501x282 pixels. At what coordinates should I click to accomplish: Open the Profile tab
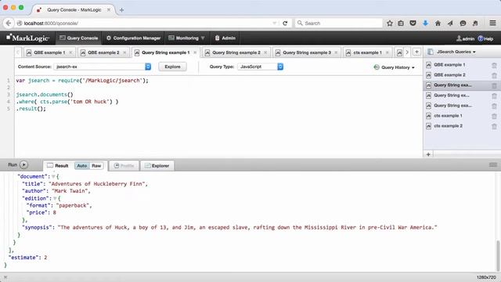point(124,165)
